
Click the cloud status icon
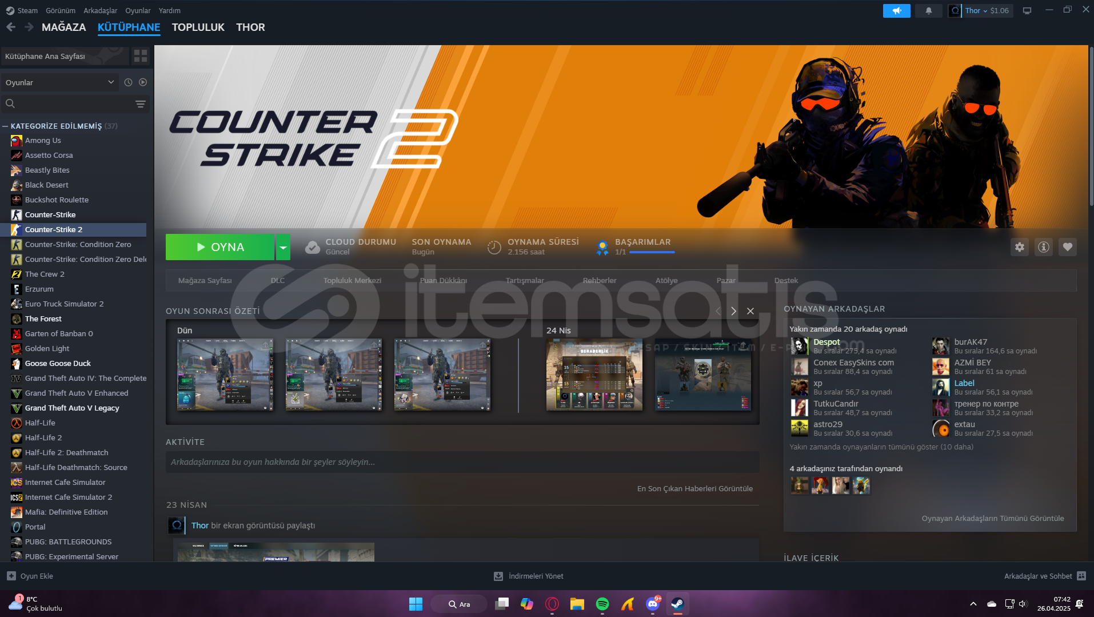pyautogui.click(x=313, y=247)
